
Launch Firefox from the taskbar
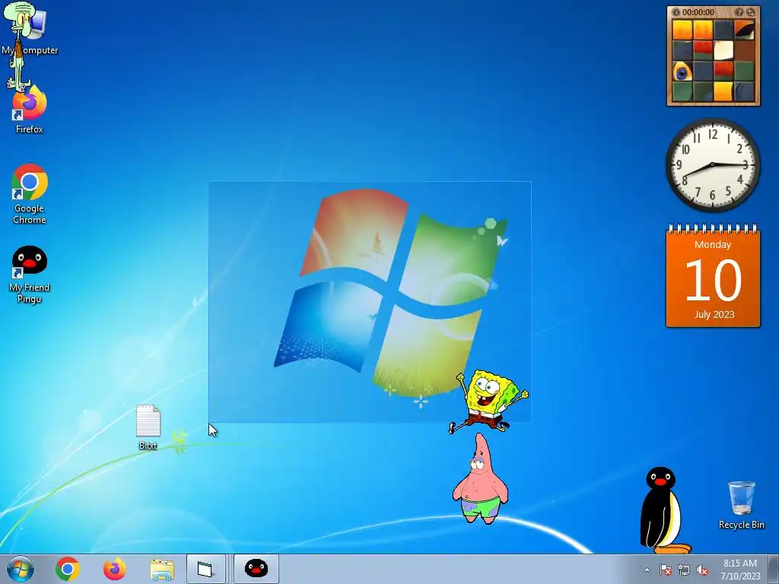115,569
